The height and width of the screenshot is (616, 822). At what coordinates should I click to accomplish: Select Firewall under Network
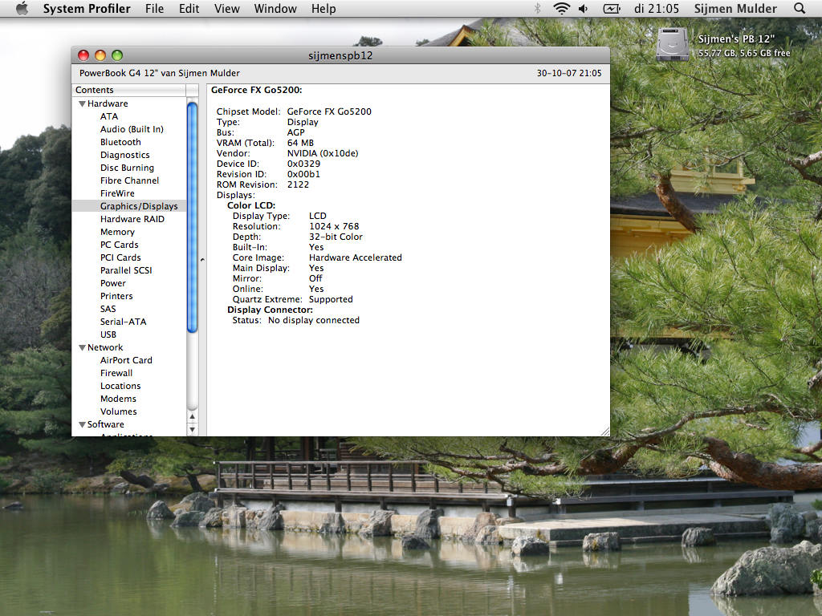pyautogui.click(x=116, y=373)
